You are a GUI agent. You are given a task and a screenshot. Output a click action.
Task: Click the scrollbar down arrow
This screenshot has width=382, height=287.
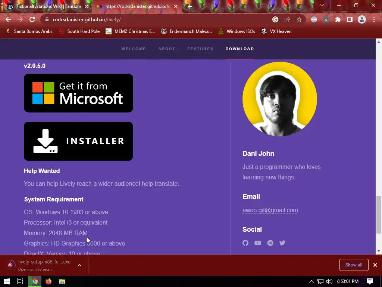pyautogui.click(x=379, y=251)
